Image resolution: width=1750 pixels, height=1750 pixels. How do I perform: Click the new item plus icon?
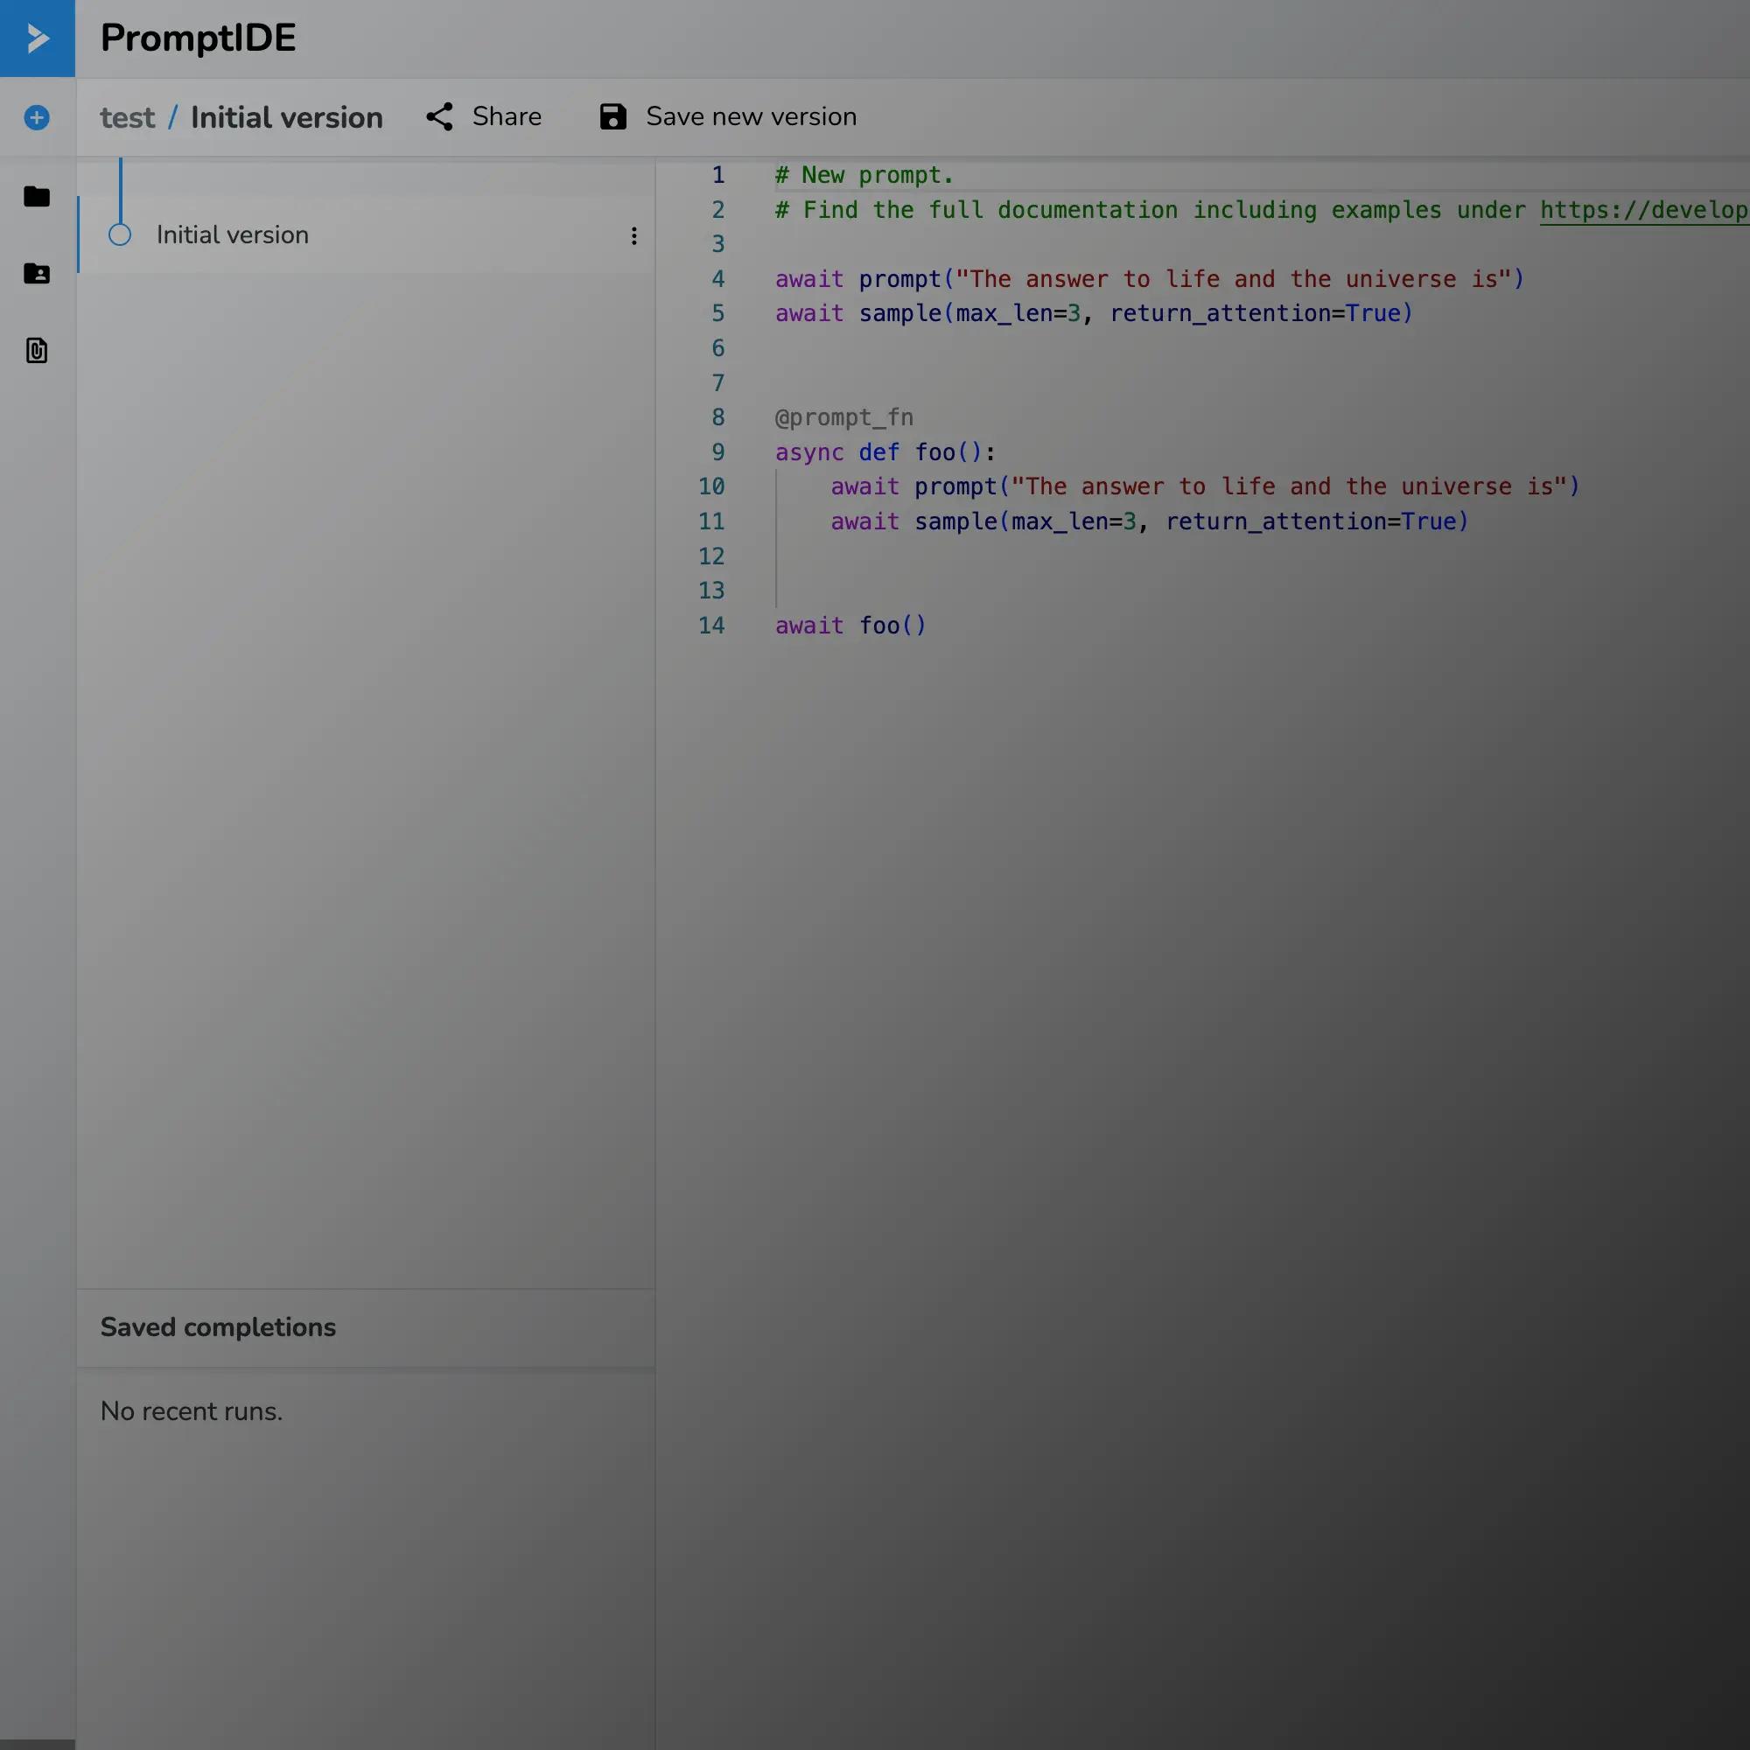pos(37,117)
